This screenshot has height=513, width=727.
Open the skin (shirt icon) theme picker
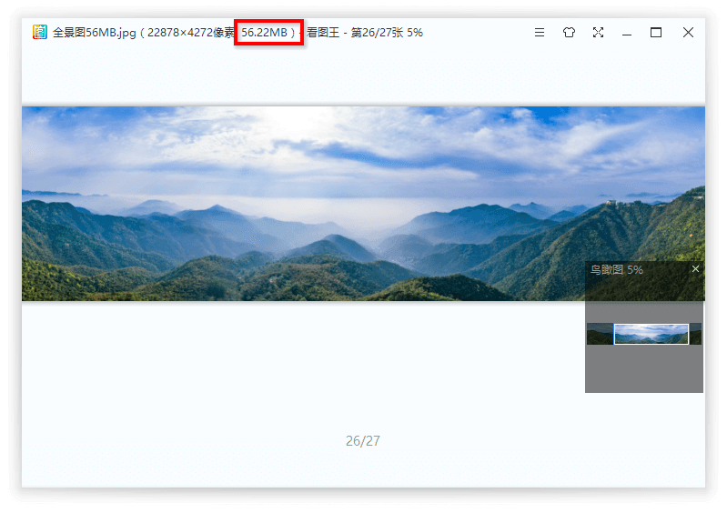coord(569,33)
